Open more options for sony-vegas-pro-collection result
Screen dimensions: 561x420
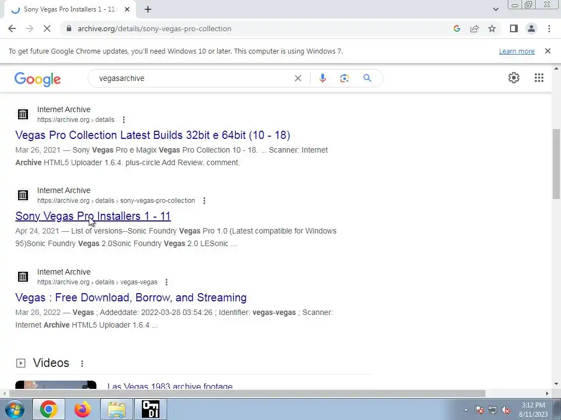pos(204,201)
